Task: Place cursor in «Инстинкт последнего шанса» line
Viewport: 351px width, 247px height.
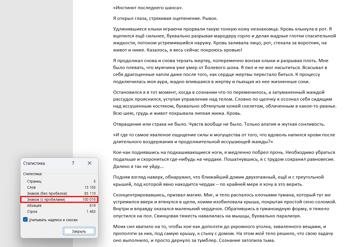Action: [x=148, y=8]
